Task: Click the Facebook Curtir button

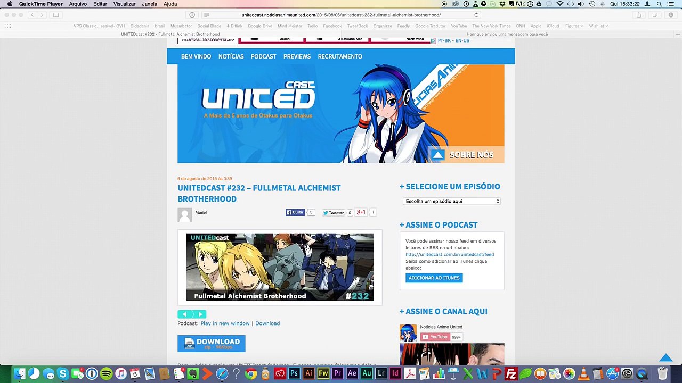Action: click(295, 212)
